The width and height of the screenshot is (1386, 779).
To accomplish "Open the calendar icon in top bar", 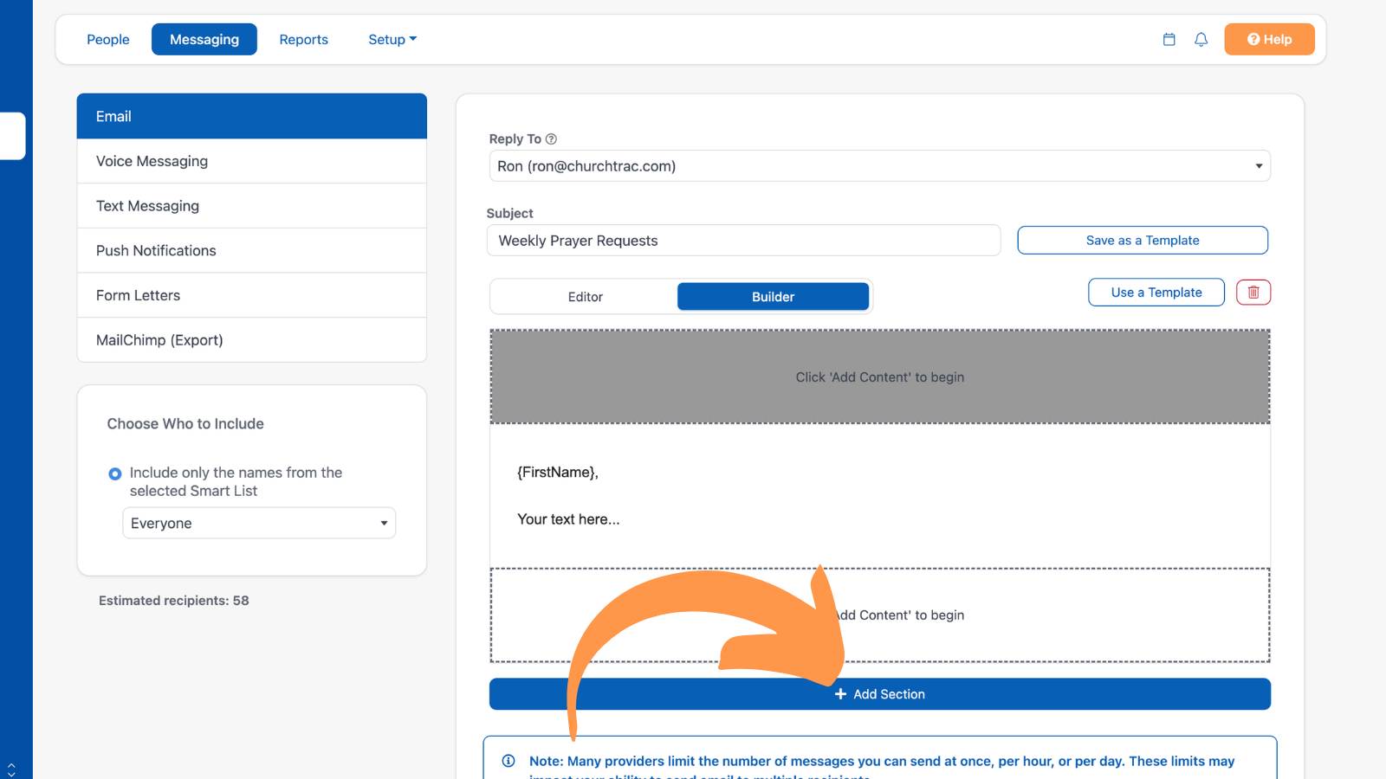I will (x=1169, y=39).
